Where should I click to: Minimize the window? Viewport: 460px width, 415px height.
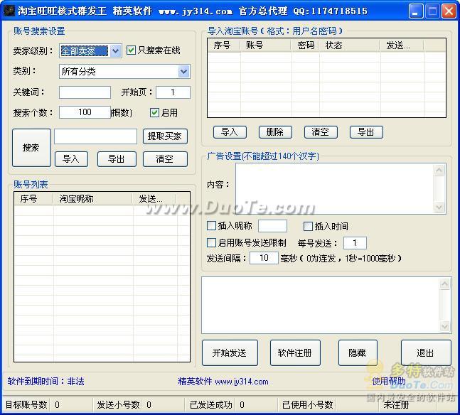416,11
